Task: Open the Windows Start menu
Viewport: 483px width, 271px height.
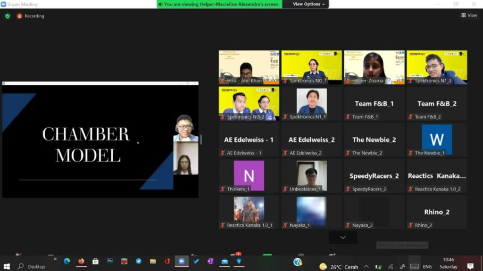Action: [x=7, y=266]
